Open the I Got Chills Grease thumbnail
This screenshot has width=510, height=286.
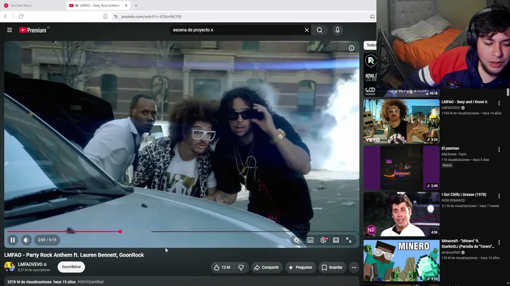click(401, 214)
